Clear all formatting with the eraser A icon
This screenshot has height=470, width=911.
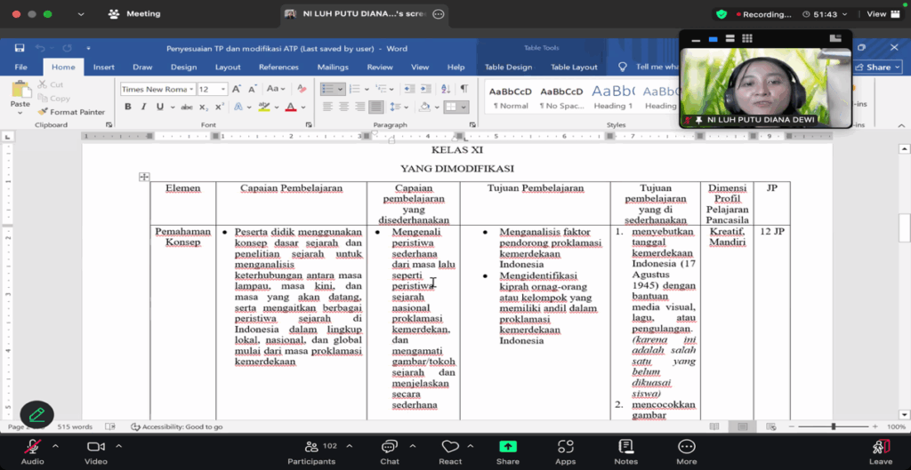pyautogui.click(x=302, y=90)
